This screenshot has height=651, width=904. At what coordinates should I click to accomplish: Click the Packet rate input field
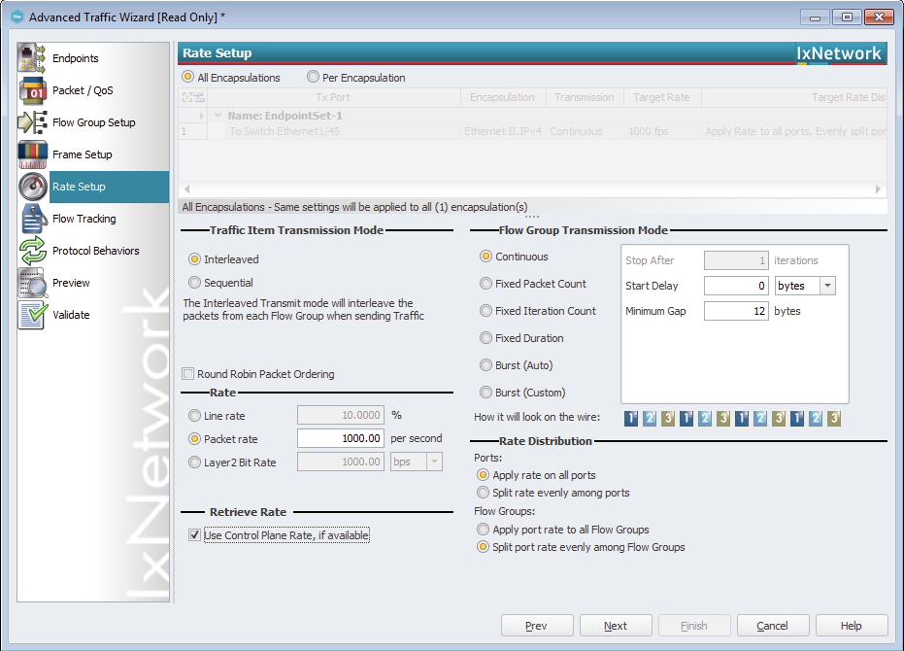click(340, 439)
